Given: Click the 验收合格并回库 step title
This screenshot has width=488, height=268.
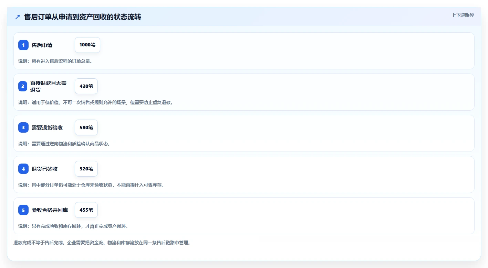Looking at the screenshot, I should (x=50, y=210).
